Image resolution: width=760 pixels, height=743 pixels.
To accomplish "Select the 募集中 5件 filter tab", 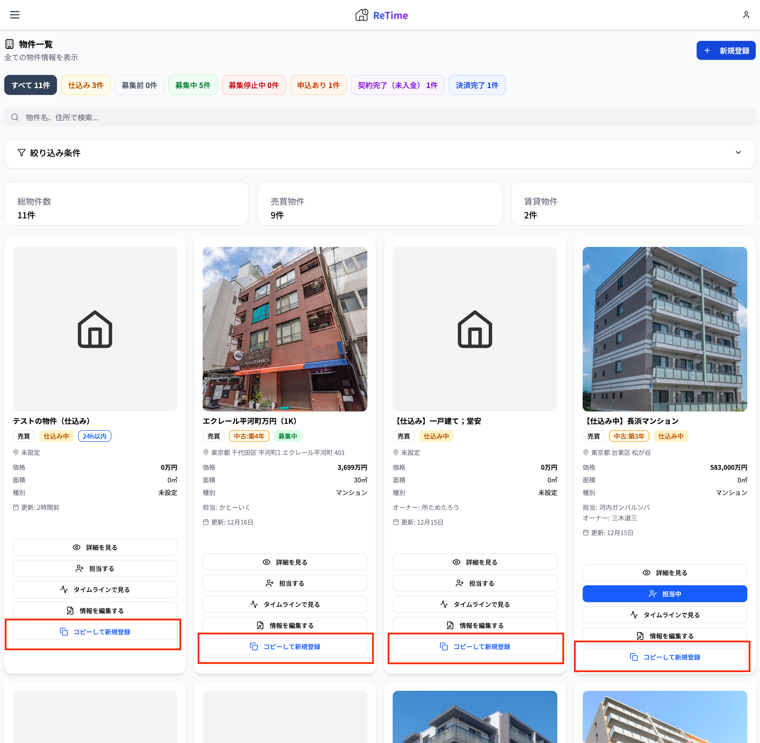I will (193, 85).
